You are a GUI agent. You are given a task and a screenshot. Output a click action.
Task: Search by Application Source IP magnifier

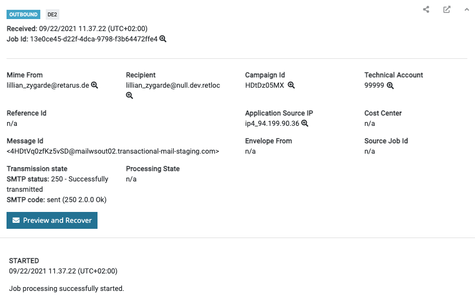[305, 123]
